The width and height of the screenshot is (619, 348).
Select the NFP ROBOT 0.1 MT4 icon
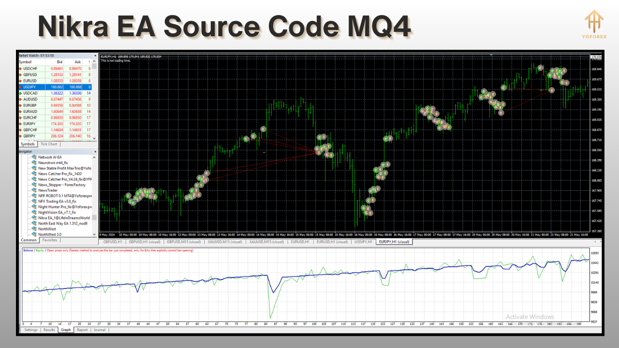[34, 196]
